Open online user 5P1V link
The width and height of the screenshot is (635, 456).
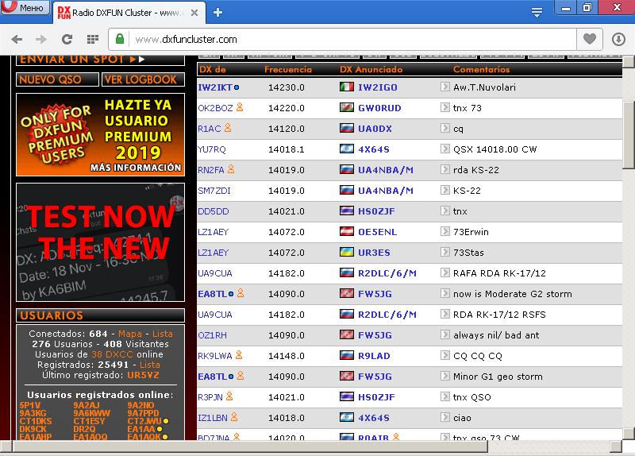[x=30, y=405]
